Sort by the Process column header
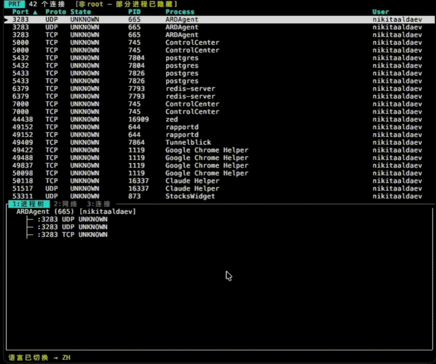The height and width of the screenshot is (364, 436). tap(180, 12)
